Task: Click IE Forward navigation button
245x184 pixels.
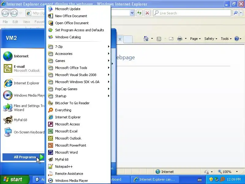Action: [x=14, y=13]
